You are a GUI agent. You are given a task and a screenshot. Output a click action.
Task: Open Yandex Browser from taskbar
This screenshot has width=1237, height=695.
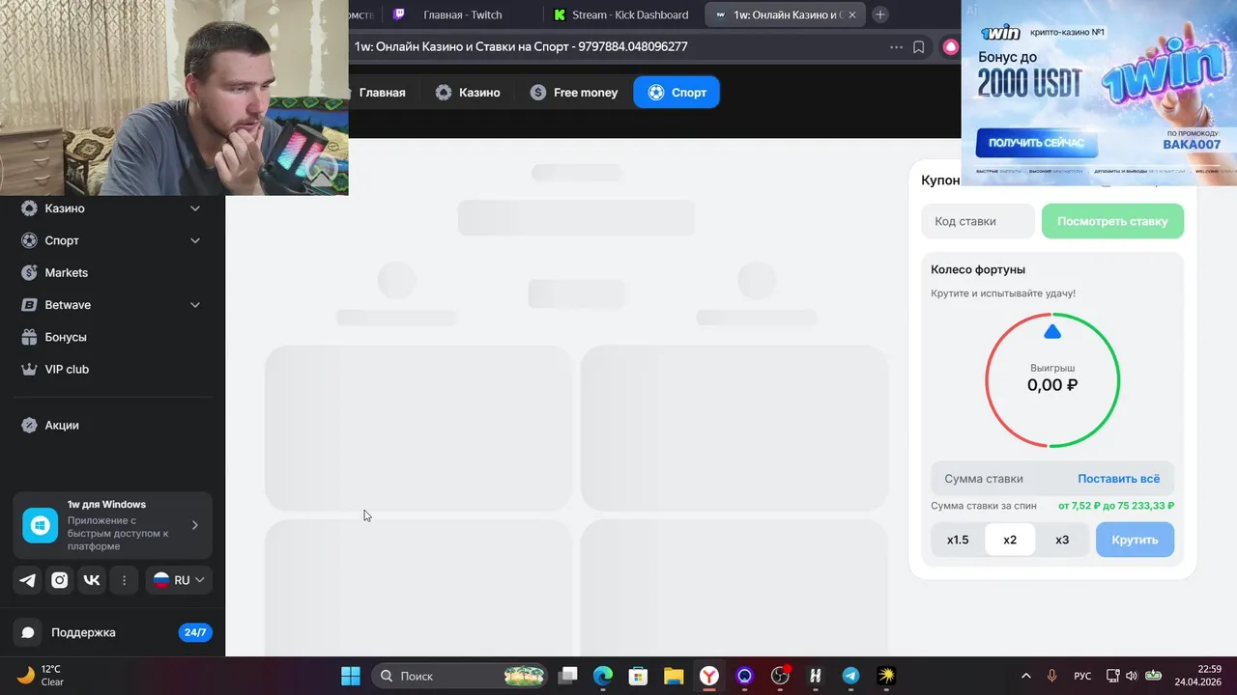(709, 676)
